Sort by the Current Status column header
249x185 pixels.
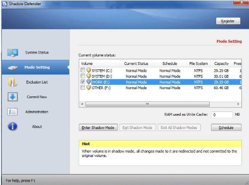136,64
